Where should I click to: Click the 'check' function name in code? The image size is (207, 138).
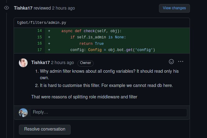coord(89,31)
